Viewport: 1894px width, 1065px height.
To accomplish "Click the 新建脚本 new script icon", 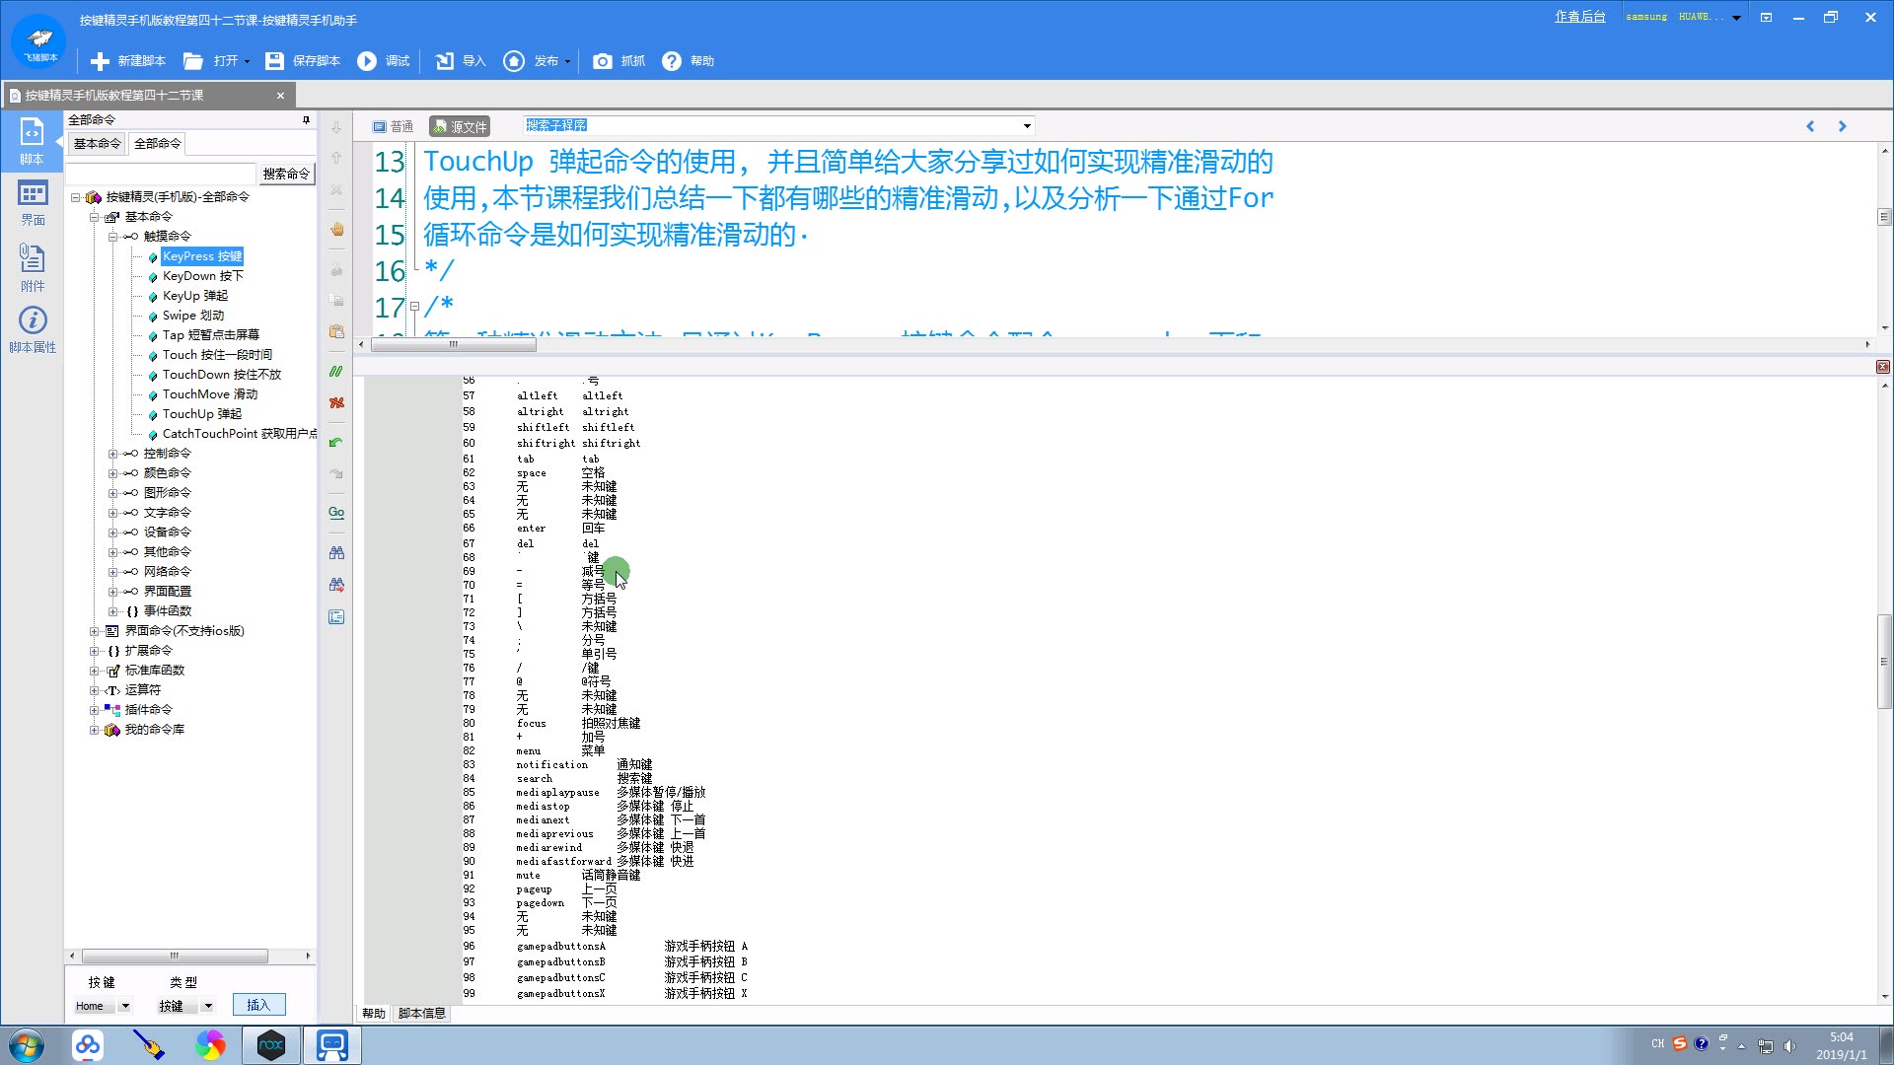I will pos(100,61).
